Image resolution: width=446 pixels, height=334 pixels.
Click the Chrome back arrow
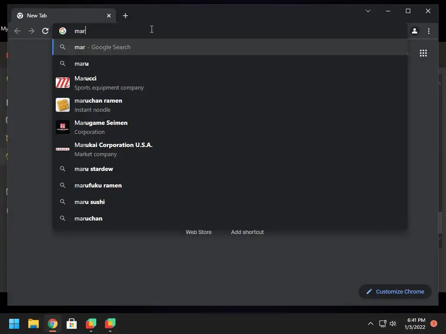[x=17, y=31]
